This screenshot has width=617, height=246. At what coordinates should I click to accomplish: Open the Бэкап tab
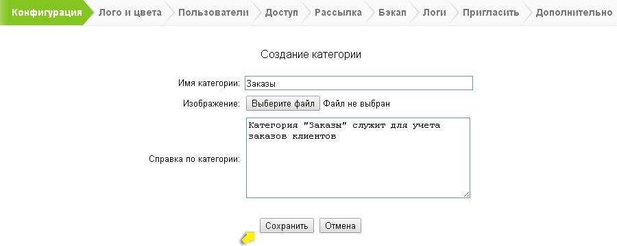392,12
